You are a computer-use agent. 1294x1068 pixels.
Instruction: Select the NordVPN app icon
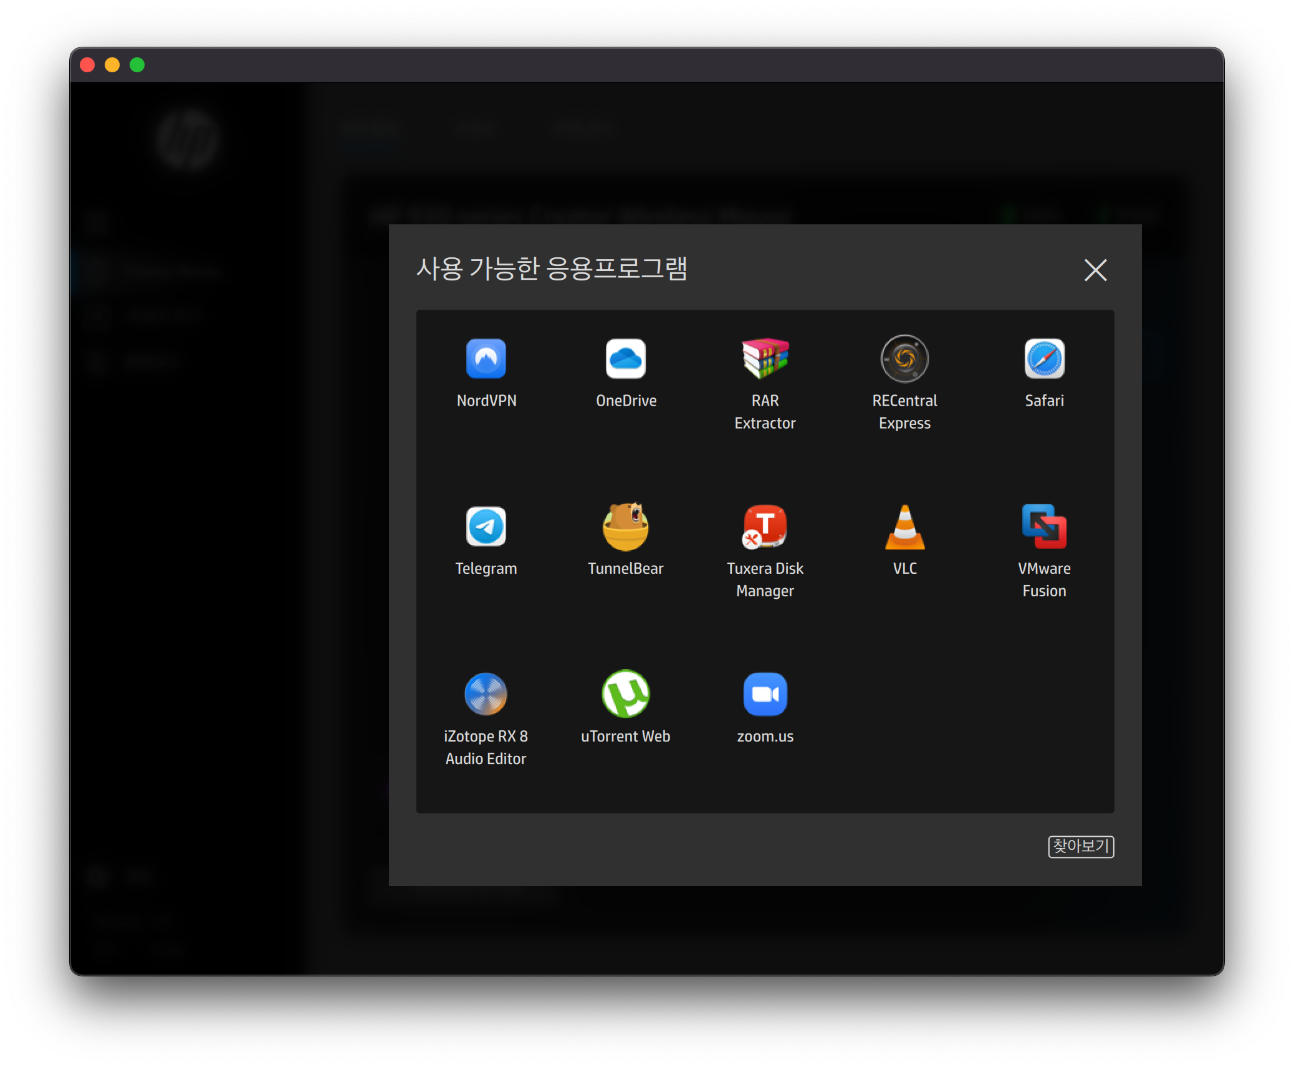pos(486,359)
